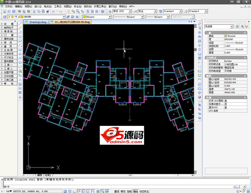Switch to the Drawing1.dwg tab
Viewport: 251px width, 193px height.
pyautogui.click(x=36, y=22)
